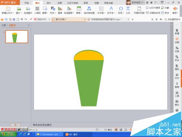182x137 pixels.
Task: Switch to the Review (审阅) ribbon tab
Action: pyautogui.click(x=86, y=3)
